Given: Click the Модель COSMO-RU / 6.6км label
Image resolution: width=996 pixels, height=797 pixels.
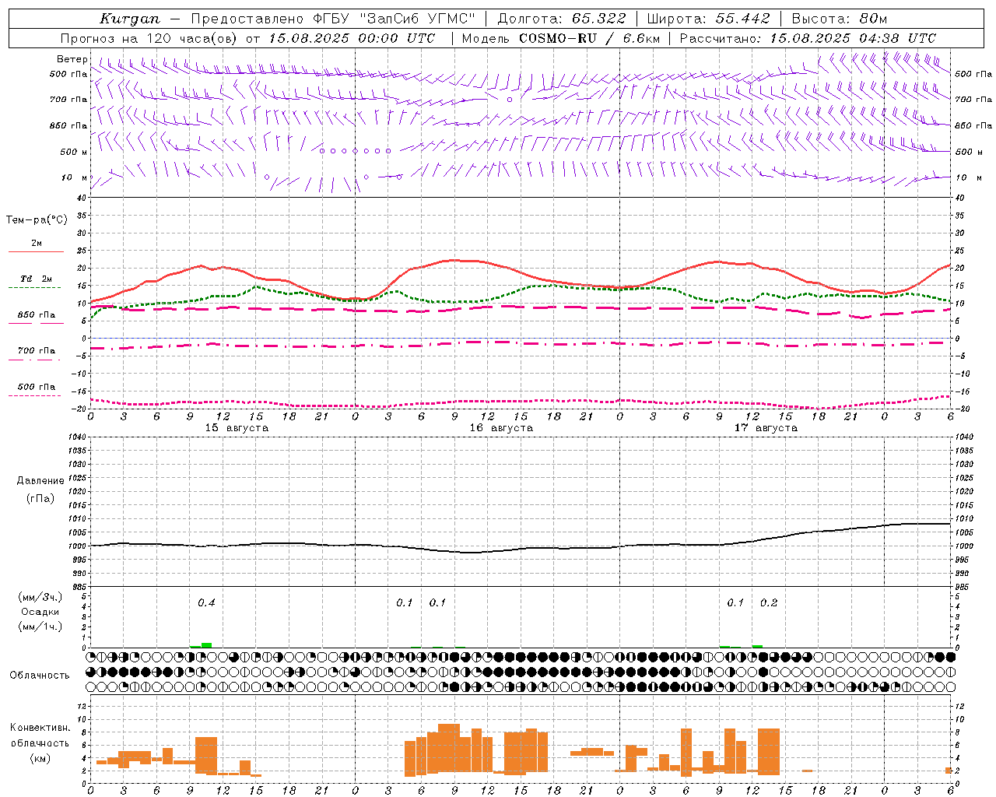Looking at the screenshot, I should point(560,38).
